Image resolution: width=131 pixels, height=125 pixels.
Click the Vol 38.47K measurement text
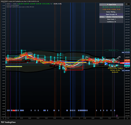[x=115, y=72]
